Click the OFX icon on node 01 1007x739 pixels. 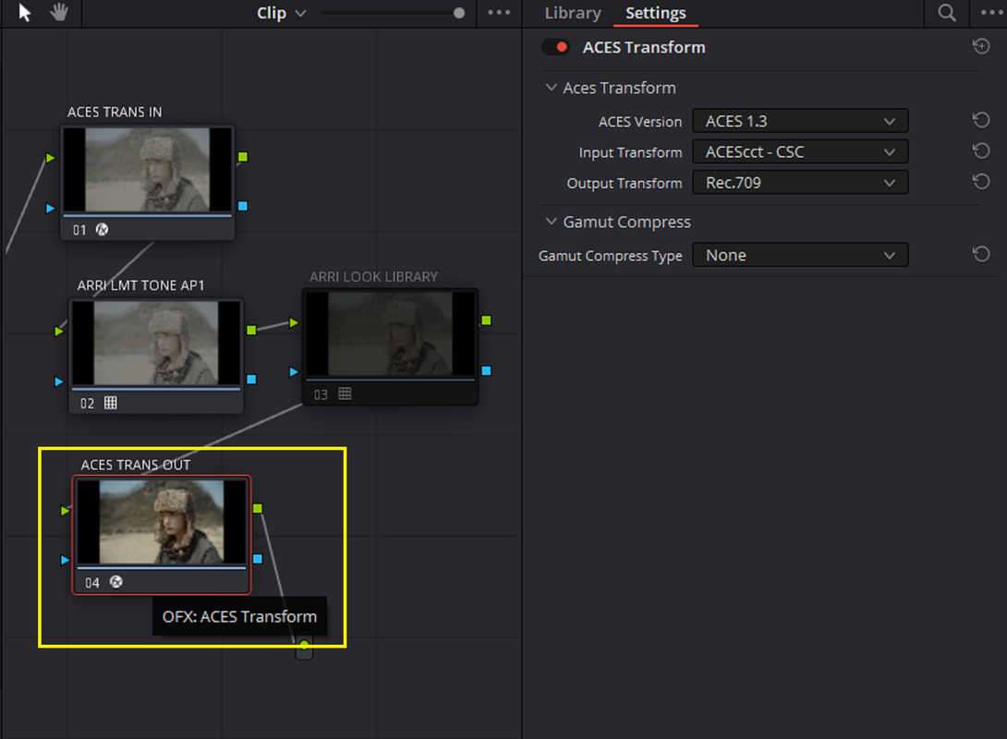[x=103, y=229]
